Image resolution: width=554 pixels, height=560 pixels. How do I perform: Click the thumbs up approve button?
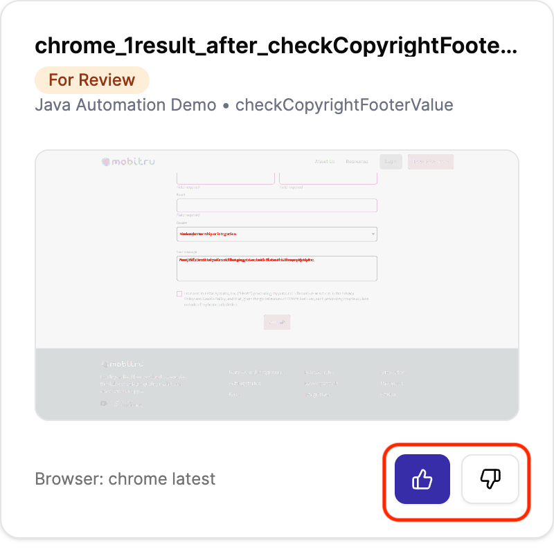[422, 478]
